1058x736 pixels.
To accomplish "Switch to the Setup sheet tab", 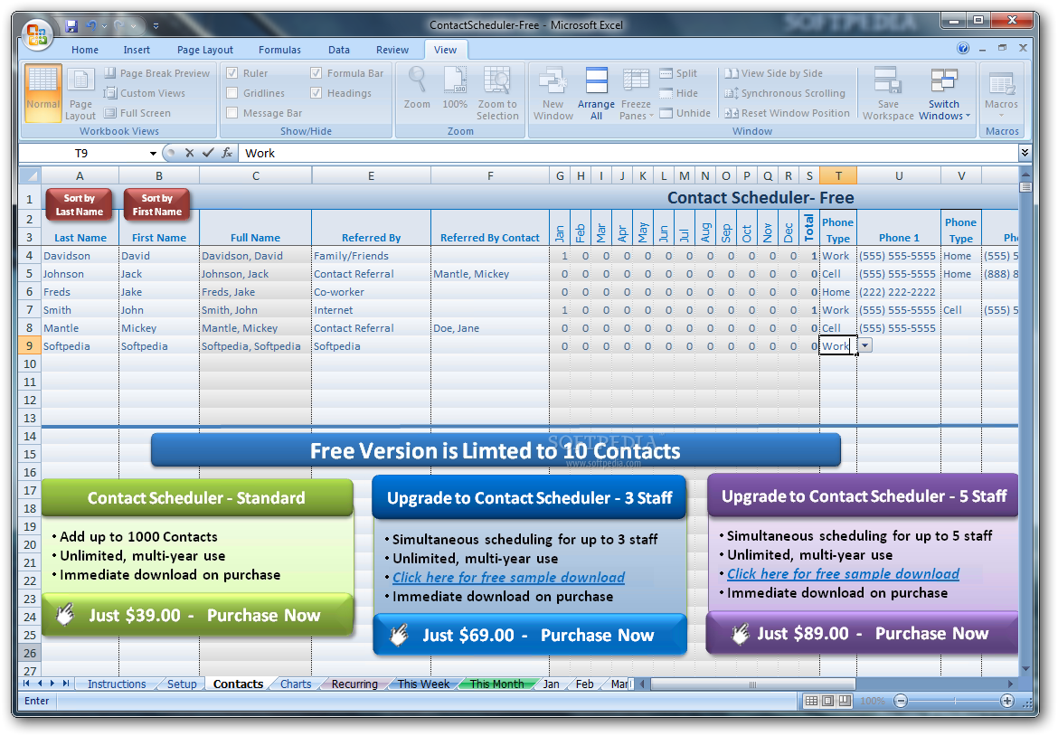I will (182, 684).
